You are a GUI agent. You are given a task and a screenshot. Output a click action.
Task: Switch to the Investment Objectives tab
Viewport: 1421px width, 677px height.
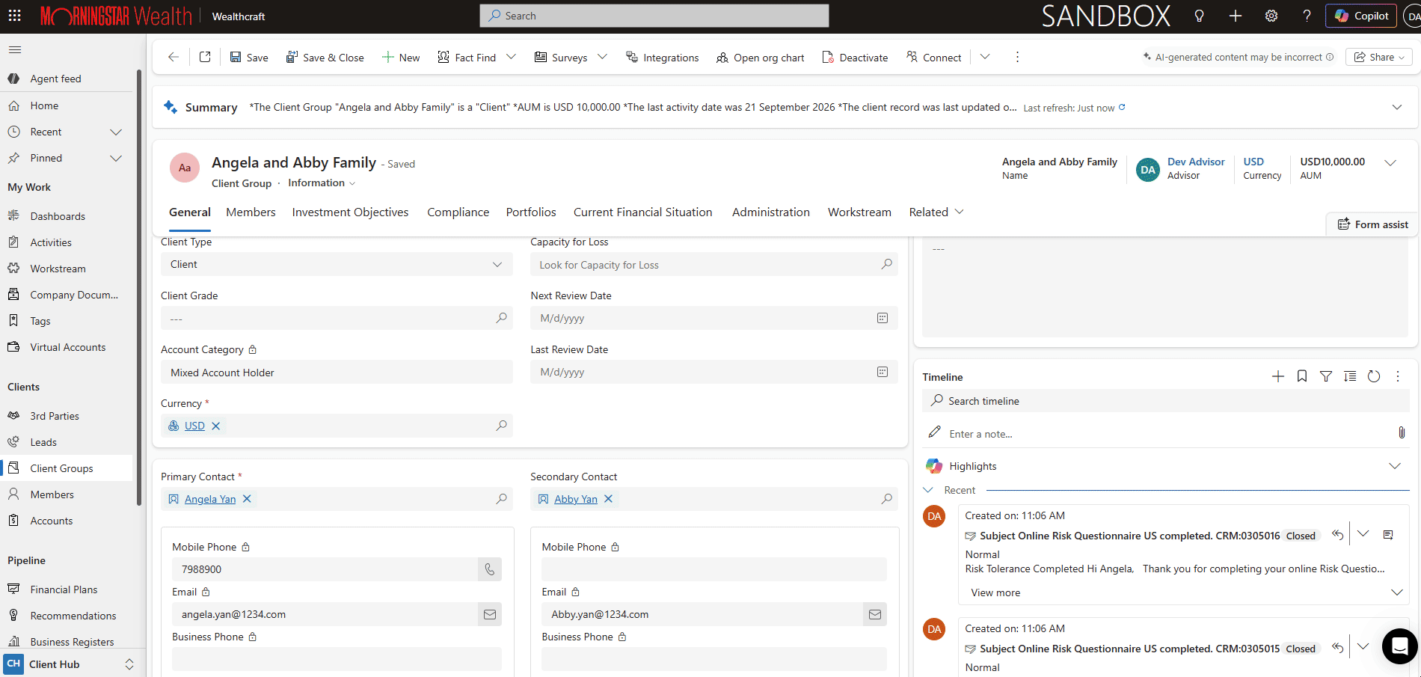point(350,212)
